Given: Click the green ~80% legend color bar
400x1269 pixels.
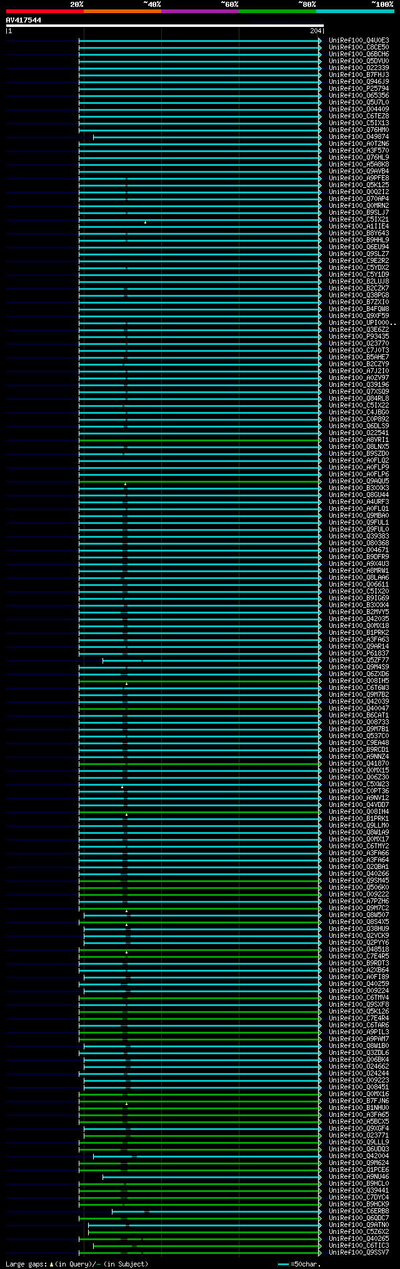Looking at the screenshot, I should [x=277, y=11].
